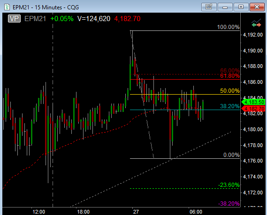Click the -38.20% purple Fibonacci label
The image size is (267, 215).
coord(229,203)
